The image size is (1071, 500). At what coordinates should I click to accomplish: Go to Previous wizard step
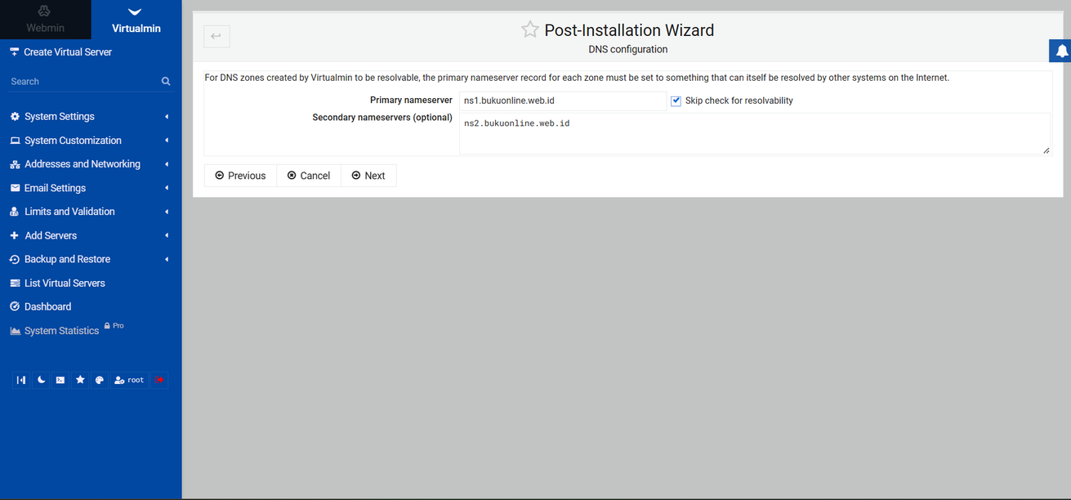[240, 176]
